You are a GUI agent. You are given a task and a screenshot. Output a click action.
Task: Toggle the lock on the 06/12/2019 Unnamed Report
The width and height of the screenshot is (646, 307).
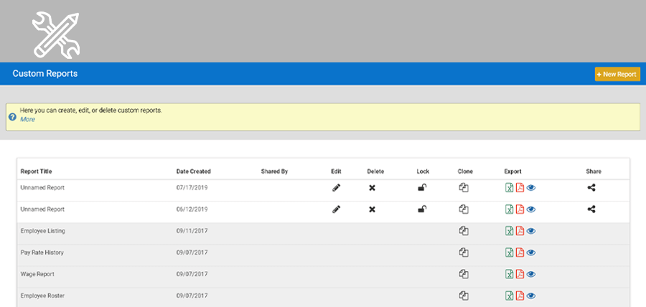point(422,209)
